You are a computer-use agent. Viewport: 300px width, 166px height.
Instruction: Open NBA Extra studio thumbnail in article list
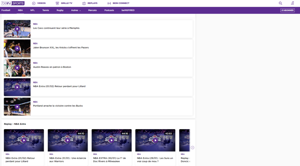pyautogui.click(x=17, y=87)
